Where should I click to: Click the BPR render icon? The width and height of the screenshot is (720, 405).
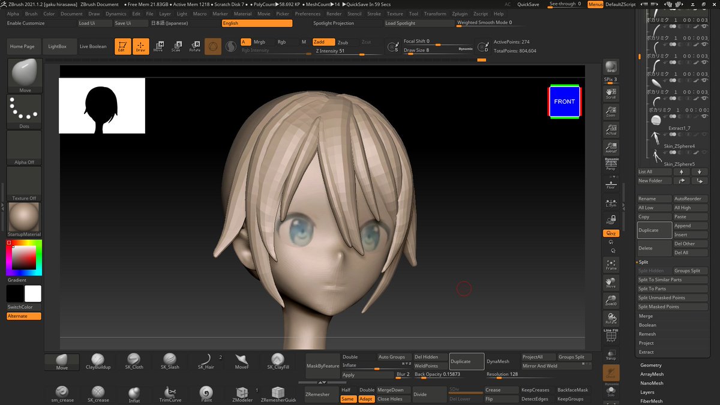pos(611,68)
